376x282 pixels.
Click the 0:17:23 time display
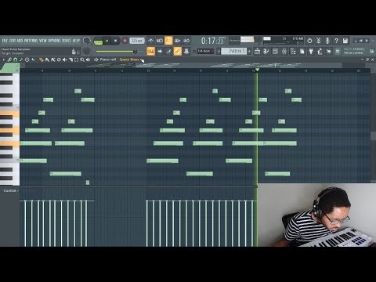(212, 41)
